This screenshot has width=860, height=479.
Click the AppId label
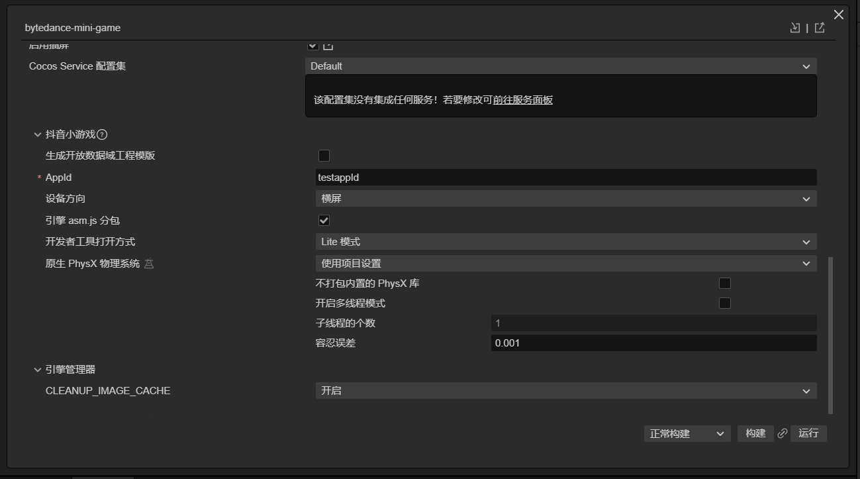pyautogui.click(x=58, y=178)
